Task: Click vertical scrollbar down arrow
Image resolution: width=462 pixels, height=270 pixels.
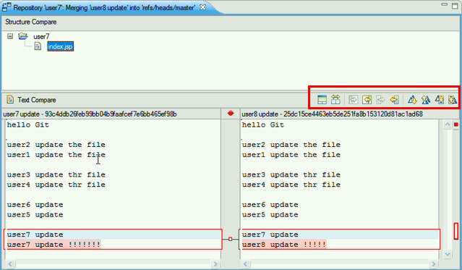Action: pyautogui.click(x=448, y=254)
